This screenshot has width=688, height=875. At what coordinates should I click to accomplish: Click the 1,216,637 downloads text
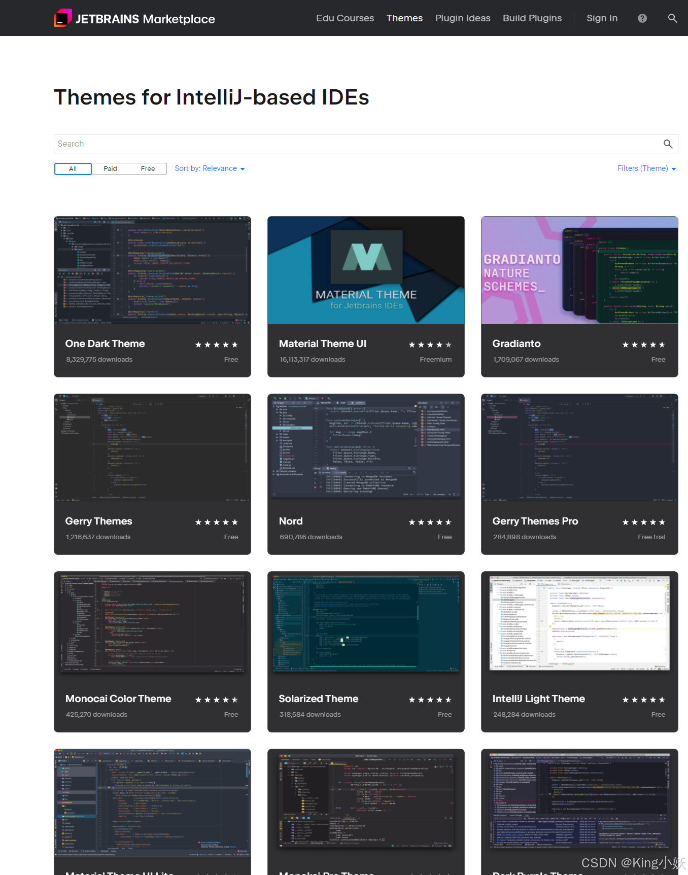click(x=98, y=537)
